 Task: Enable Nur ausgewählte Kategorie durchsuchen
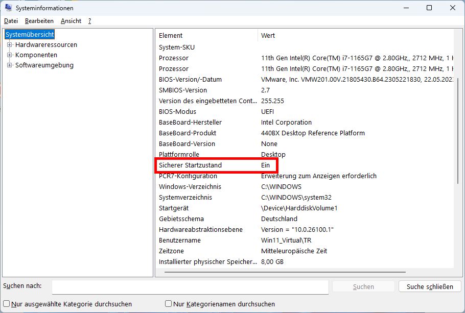pos(6,303)
